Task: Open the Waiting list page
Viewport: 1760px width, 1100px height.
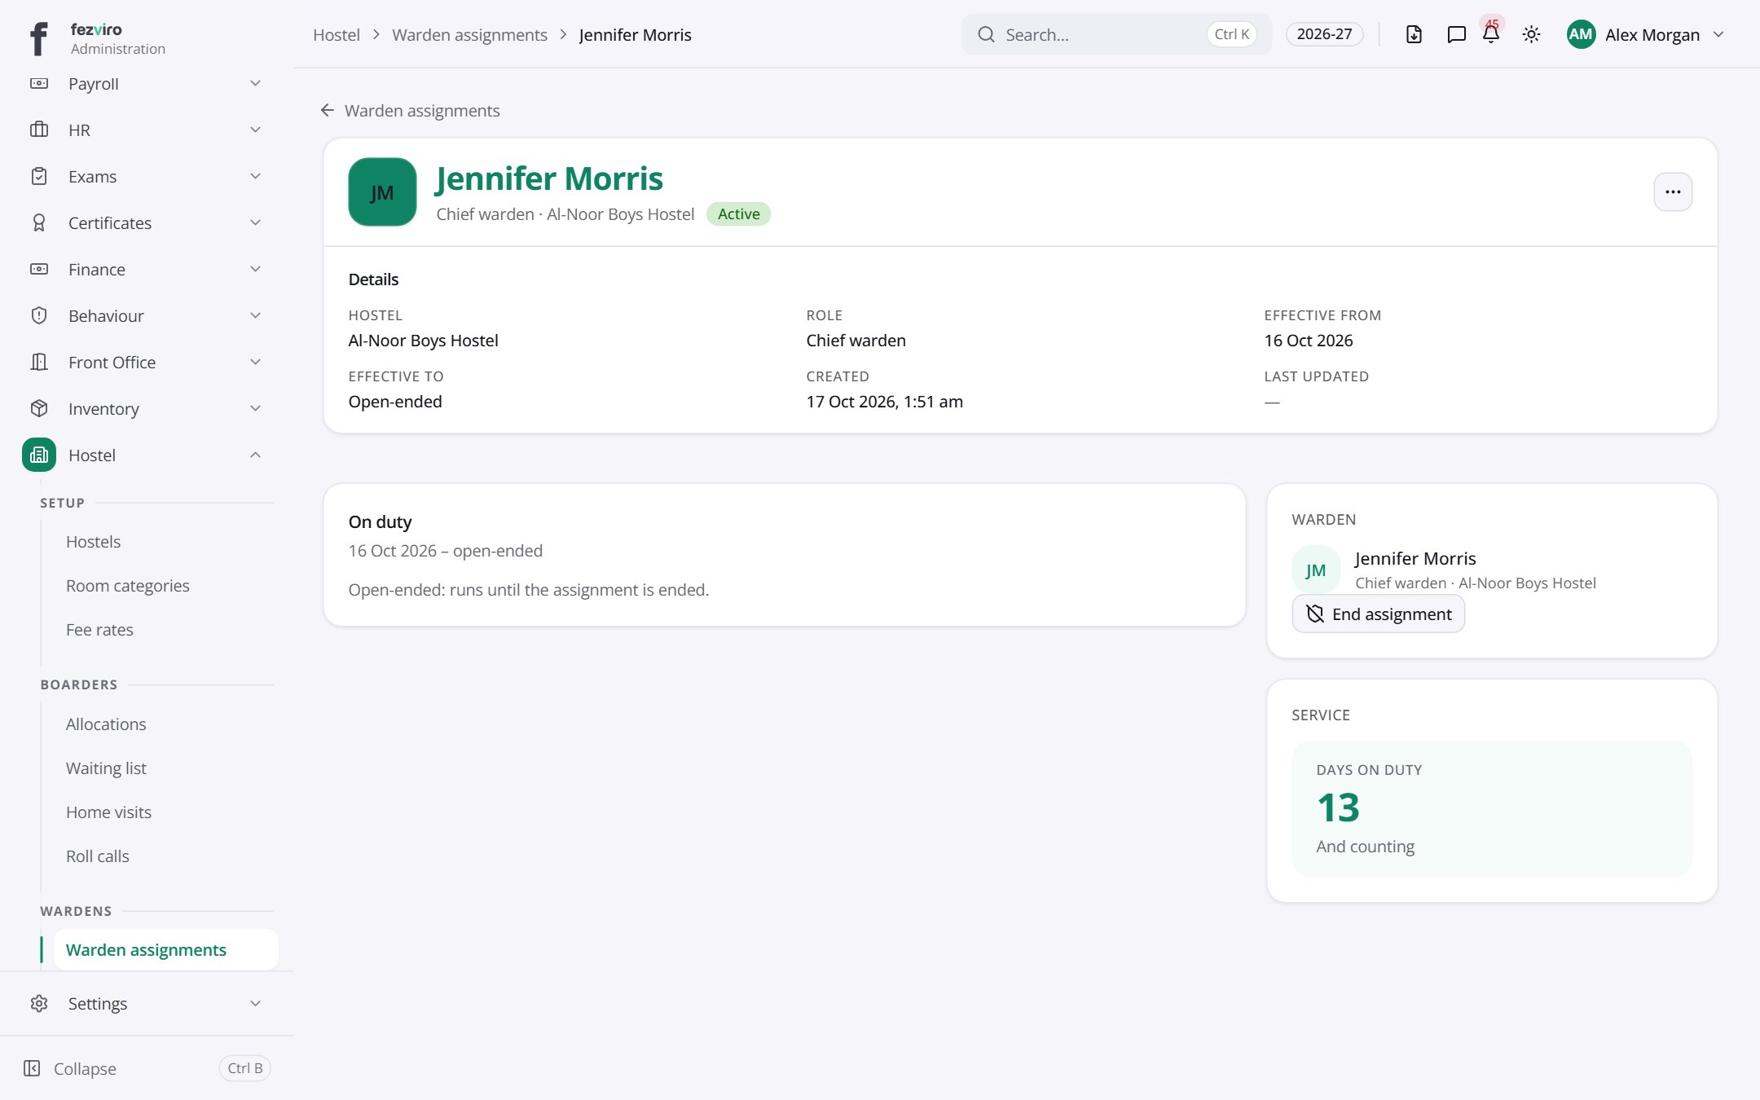Action: [106, 768]
